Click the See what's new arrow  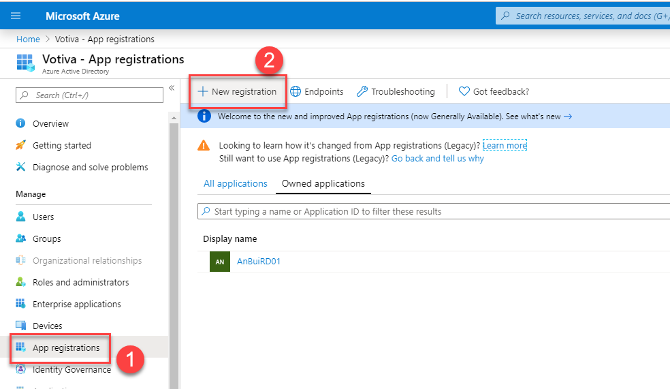point(568,116)
